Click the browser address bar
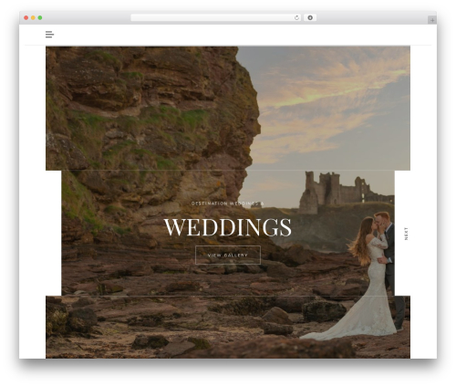Screen dimensions: 456x386 coord(216,17)
